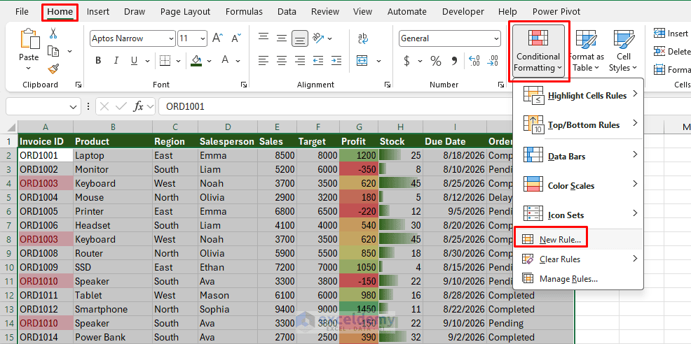Open the Page Layout tab

[185, 12]
